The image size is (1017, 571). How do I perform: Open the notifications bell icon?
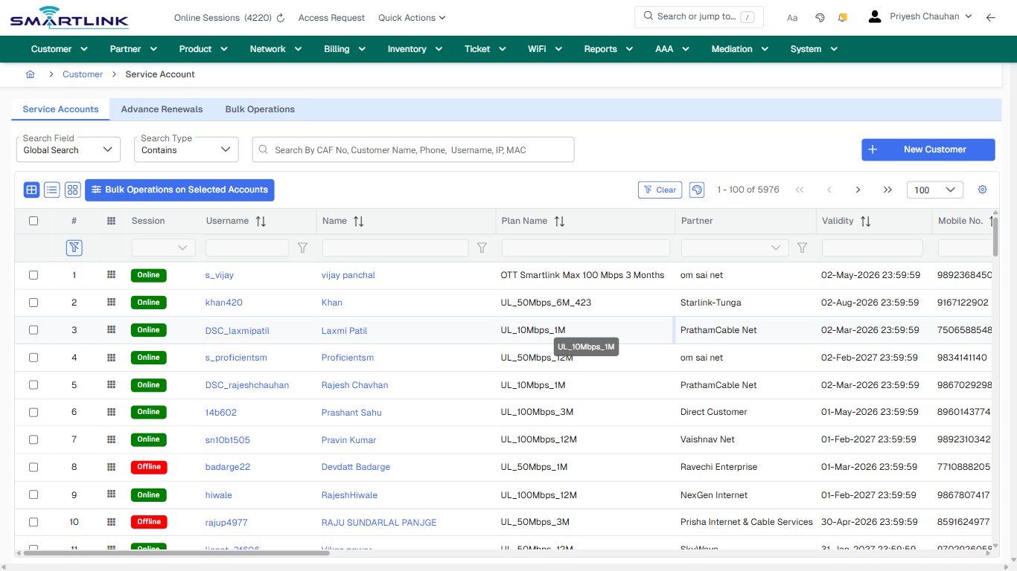click(842, 16)
